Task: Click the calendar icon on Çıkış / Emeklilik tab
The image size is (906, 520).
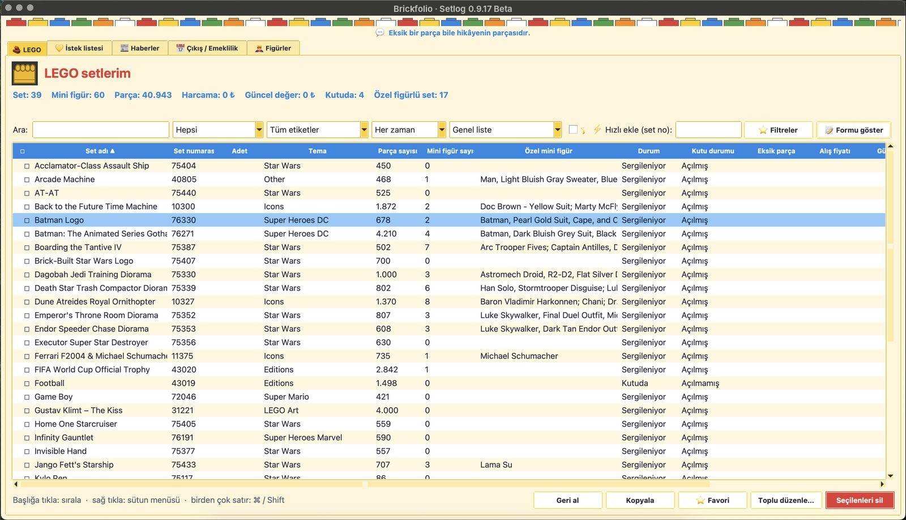Action: (x=180, y=48)
